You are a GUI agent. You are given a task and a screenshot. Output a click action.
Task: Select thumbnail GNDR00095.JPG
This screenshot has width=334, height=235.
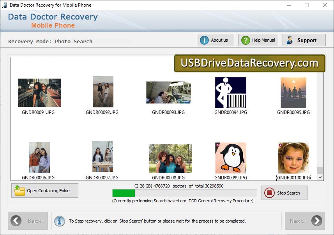tap(293, 93)
